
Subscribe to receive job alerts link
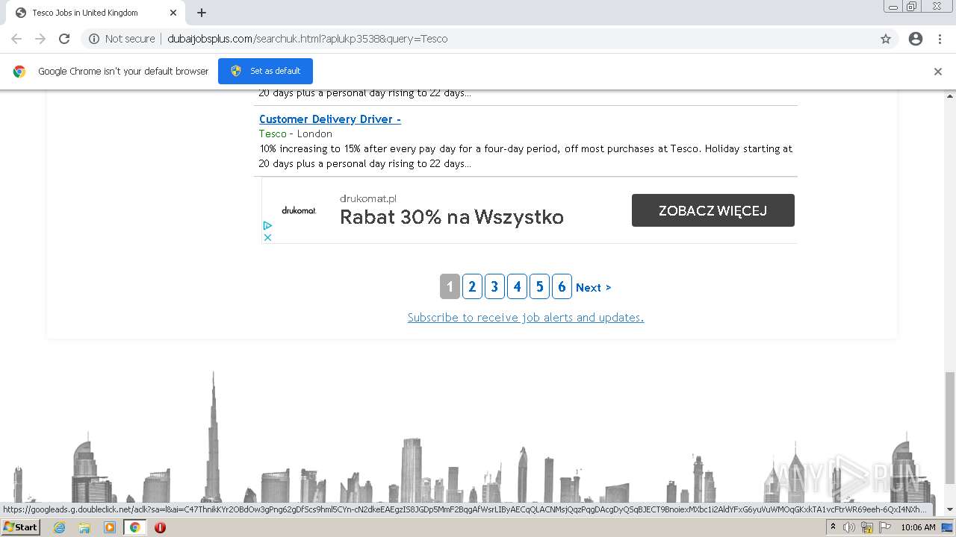[x=526, y=318]
